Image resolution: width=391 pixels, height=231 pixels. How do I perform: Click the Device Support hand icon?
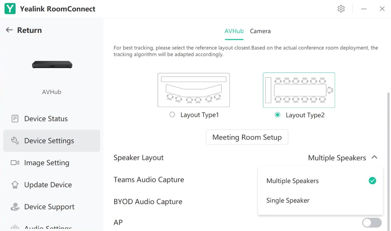click(15, 207)
